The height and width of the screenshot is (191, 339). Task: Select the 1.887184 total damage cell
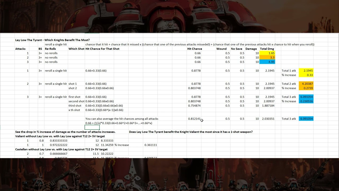(268, 106)
